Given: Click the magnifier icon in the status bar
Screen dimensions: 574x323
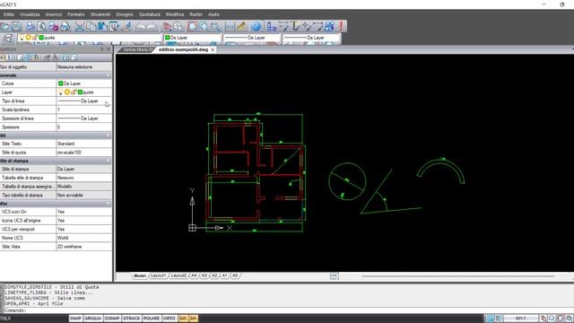Looking at the screenshot, I should [552, 319].
